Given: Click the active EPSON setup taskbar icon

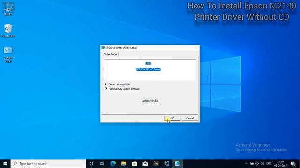Looking at the screenshot, I should pos(177,164).
